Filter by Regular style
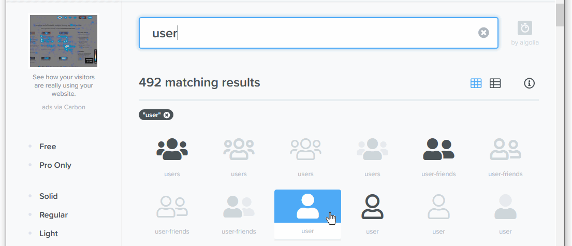Screen dimensions: 572x246 pyautogui.click(x=53, y=215)
